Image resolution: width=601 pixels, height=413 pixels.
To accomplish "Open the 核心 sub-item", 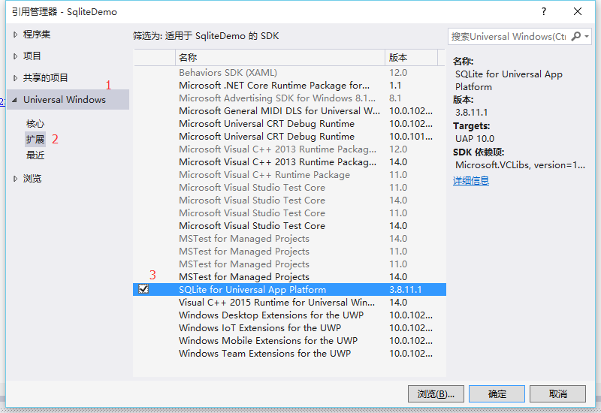I will pos(35,124).
